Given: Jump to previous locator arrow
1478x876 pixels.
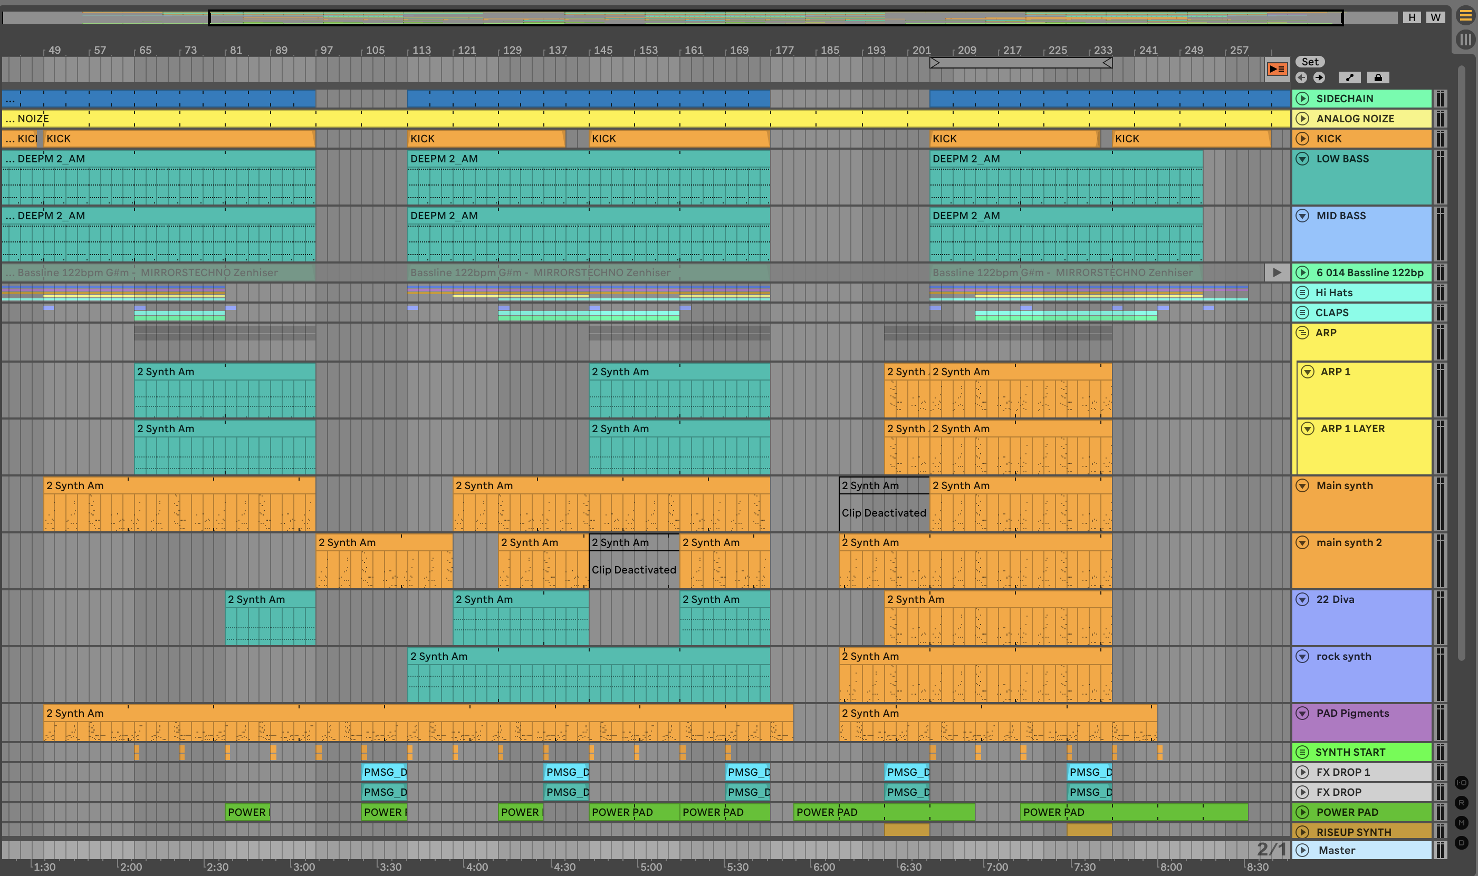Looking at the screenshot, I should 1301,77.
